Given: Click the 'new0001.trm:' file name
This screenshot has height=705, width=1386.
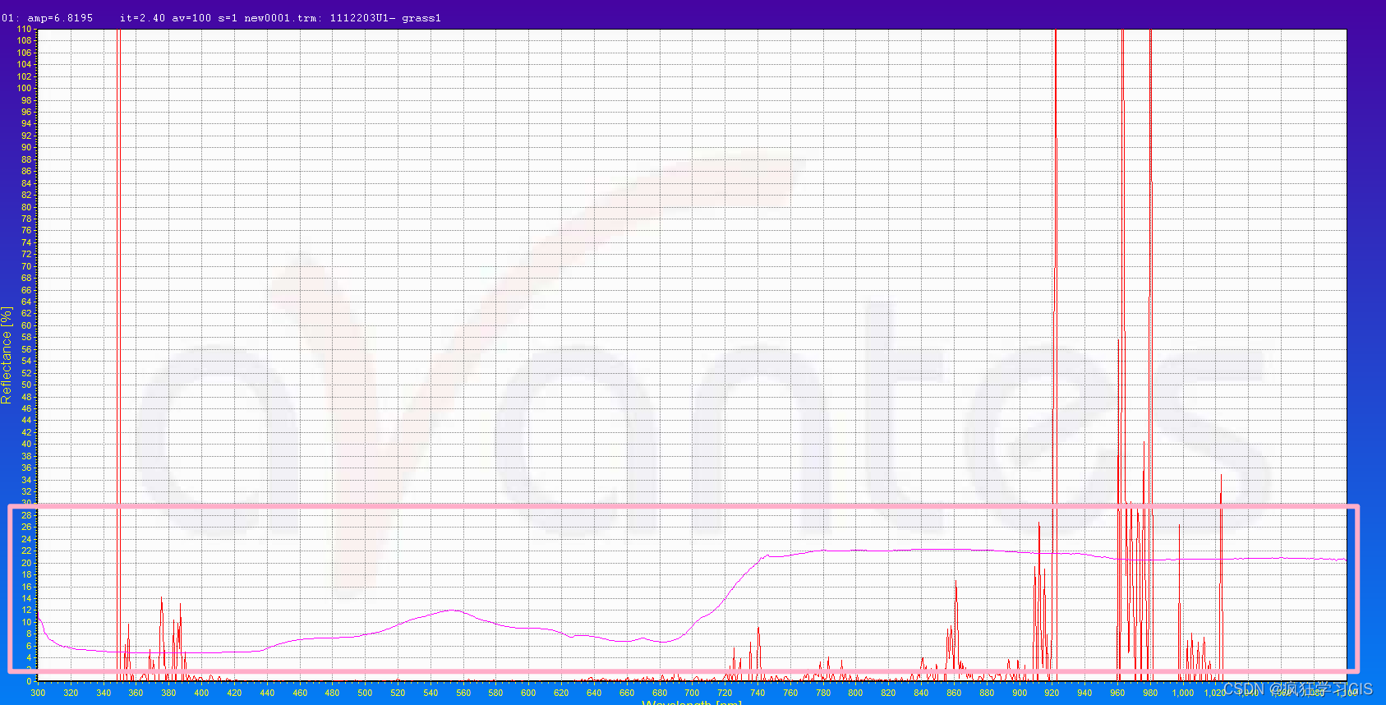Looking at the screenshot, I should (283, 18).
